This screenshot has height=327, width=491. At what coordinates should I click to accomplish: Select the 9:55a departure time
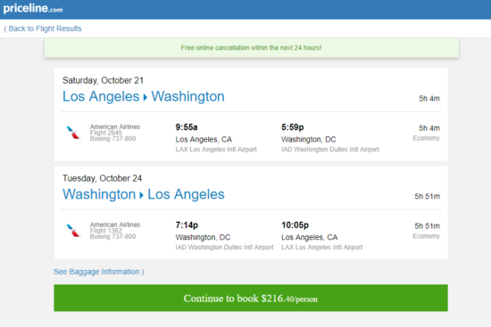pos(187,127)
